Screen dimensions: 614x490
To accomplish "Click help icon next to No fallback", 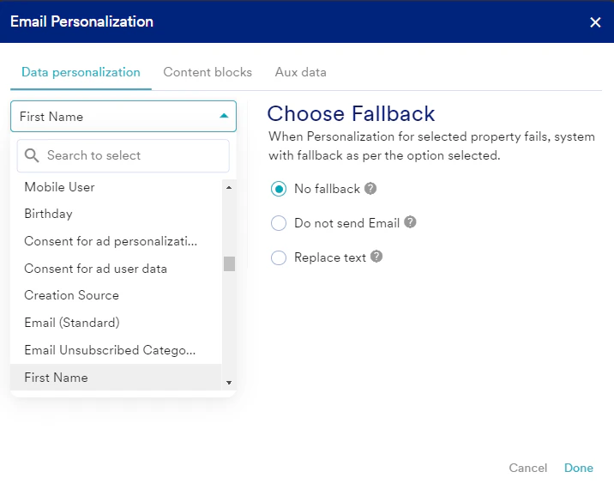I will coord(370,189).
